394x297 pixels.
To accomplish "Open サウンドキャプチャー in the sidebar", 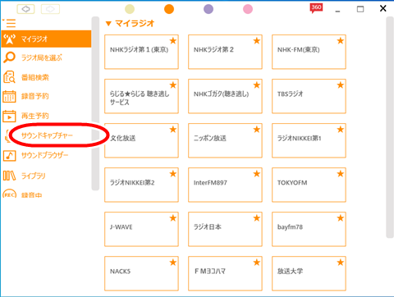I will [x=47, y=135].
